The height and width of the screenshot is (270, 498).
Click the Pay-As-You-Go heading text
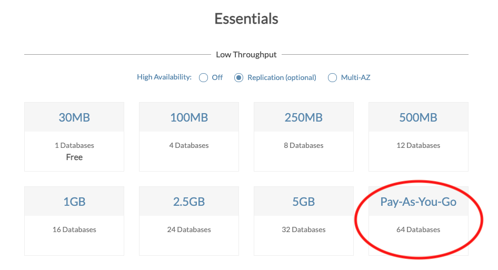pyautogui.click(x=419, y=202)
